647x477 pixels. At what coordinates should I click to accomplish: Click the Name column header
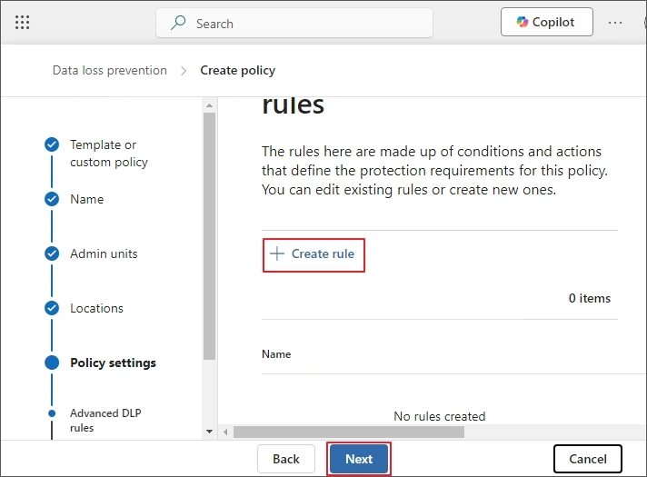coord(276,354)
